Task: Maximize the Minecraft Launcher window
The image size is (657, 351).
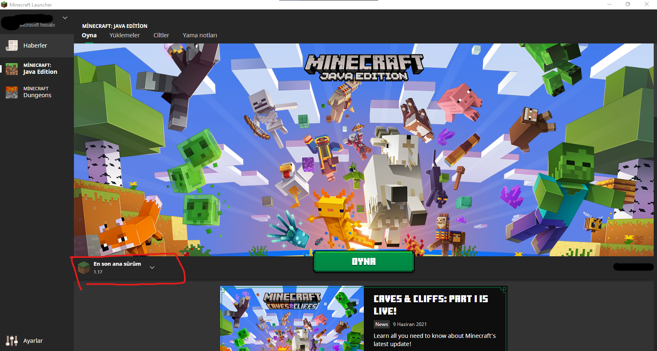Action: coord(628,5)
